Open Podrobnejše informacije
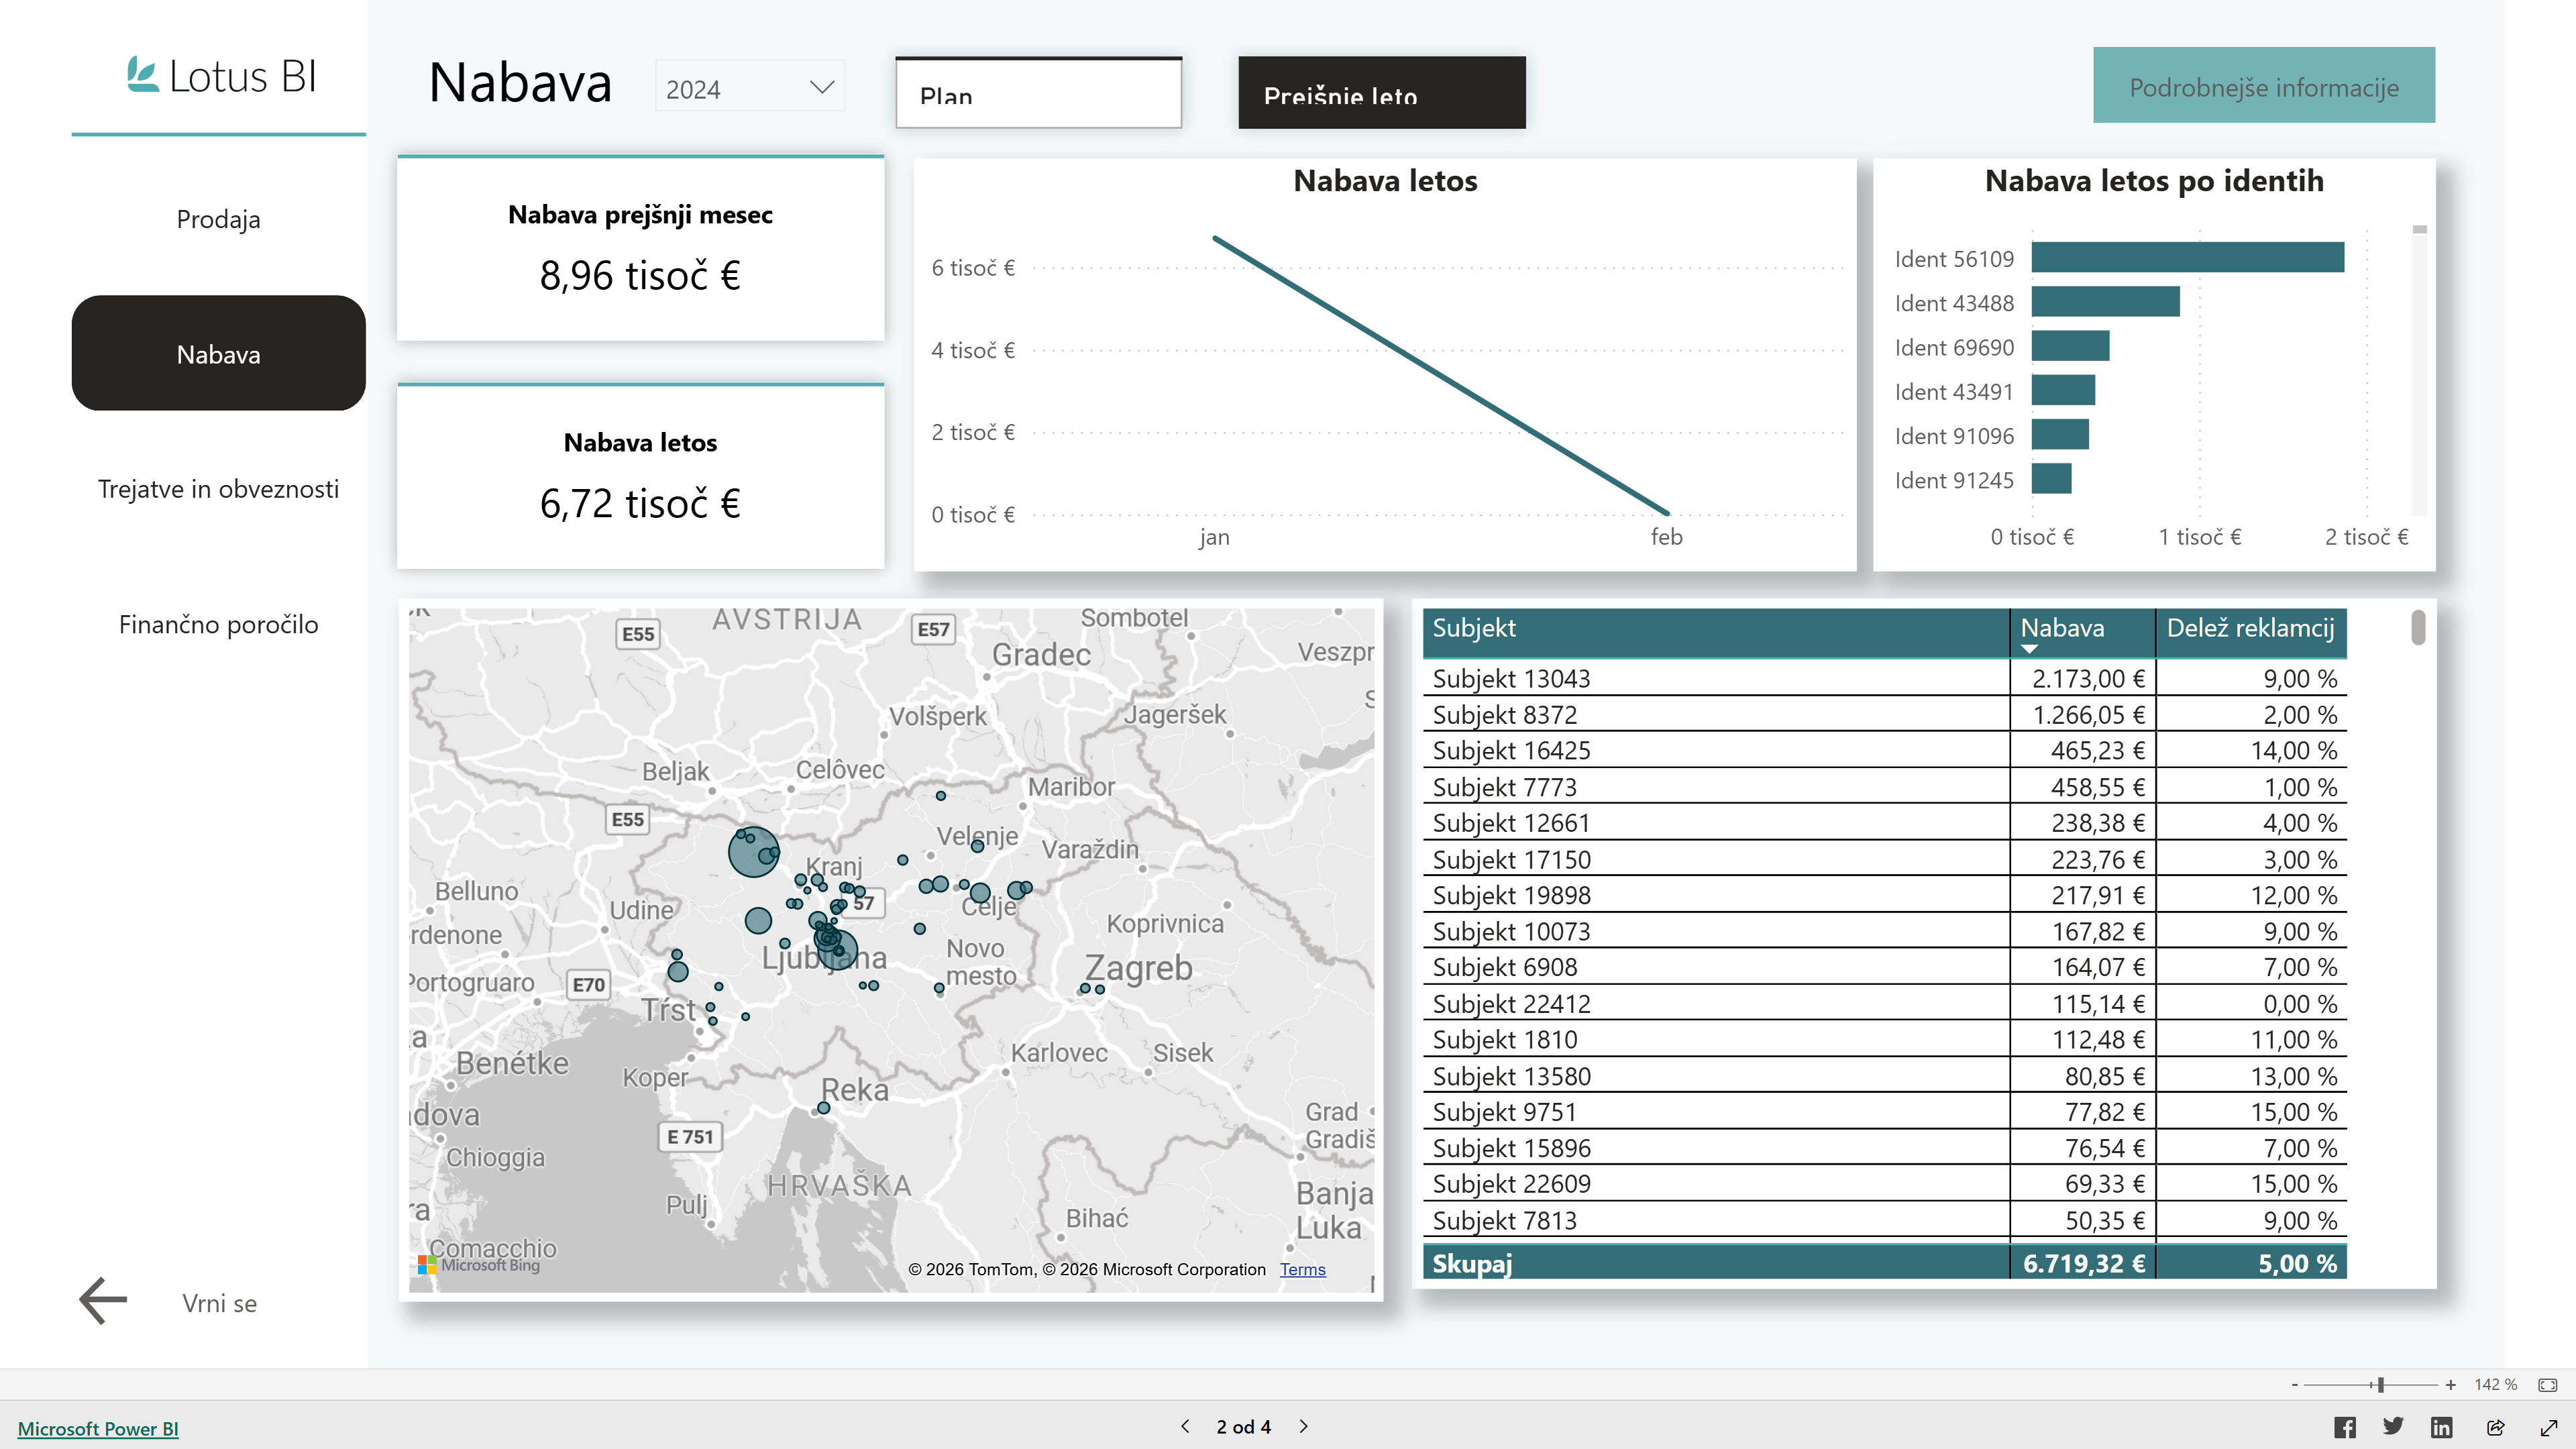This screenshot has height=1449, width=2576. (2264, 86)
